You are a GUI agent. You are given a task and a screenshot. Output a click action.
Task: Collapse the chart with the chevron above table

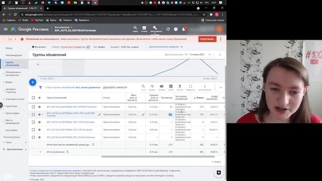pyautogui.click(x=221, y=87)
